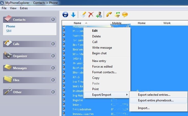Open the Export/Import submenu arrow
This screenshot has height=116, width=188.
click(127, 95)
